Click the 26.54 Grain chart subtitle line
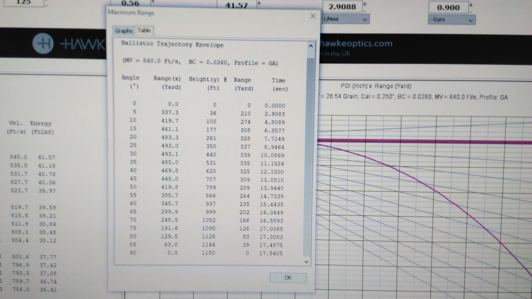This screenshot has width=532, height=299. [414, 97]
